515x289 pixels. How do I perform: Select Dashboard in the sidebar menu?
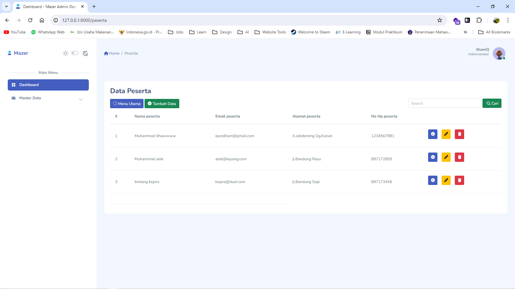tap(48, 85)
